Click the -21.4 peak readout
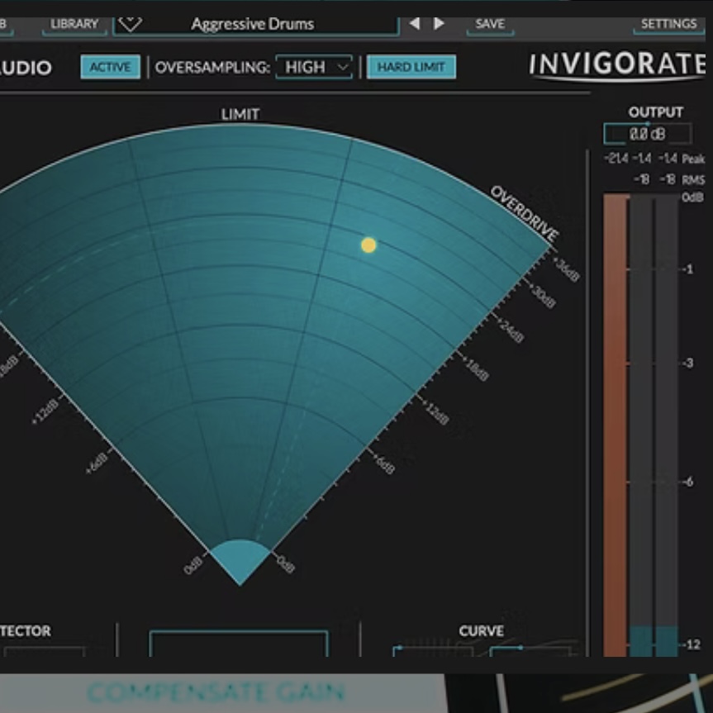This screenshot has width=713, height=713. pyautogui.click(x=616, y=159)
